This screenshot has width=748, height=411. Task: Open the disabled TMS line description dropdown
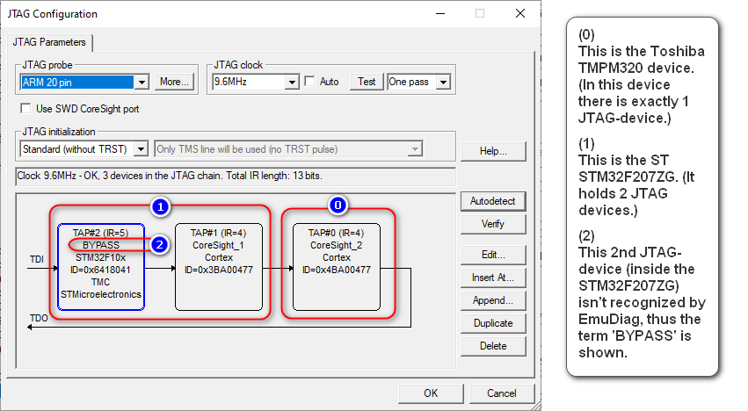(415, 149)
